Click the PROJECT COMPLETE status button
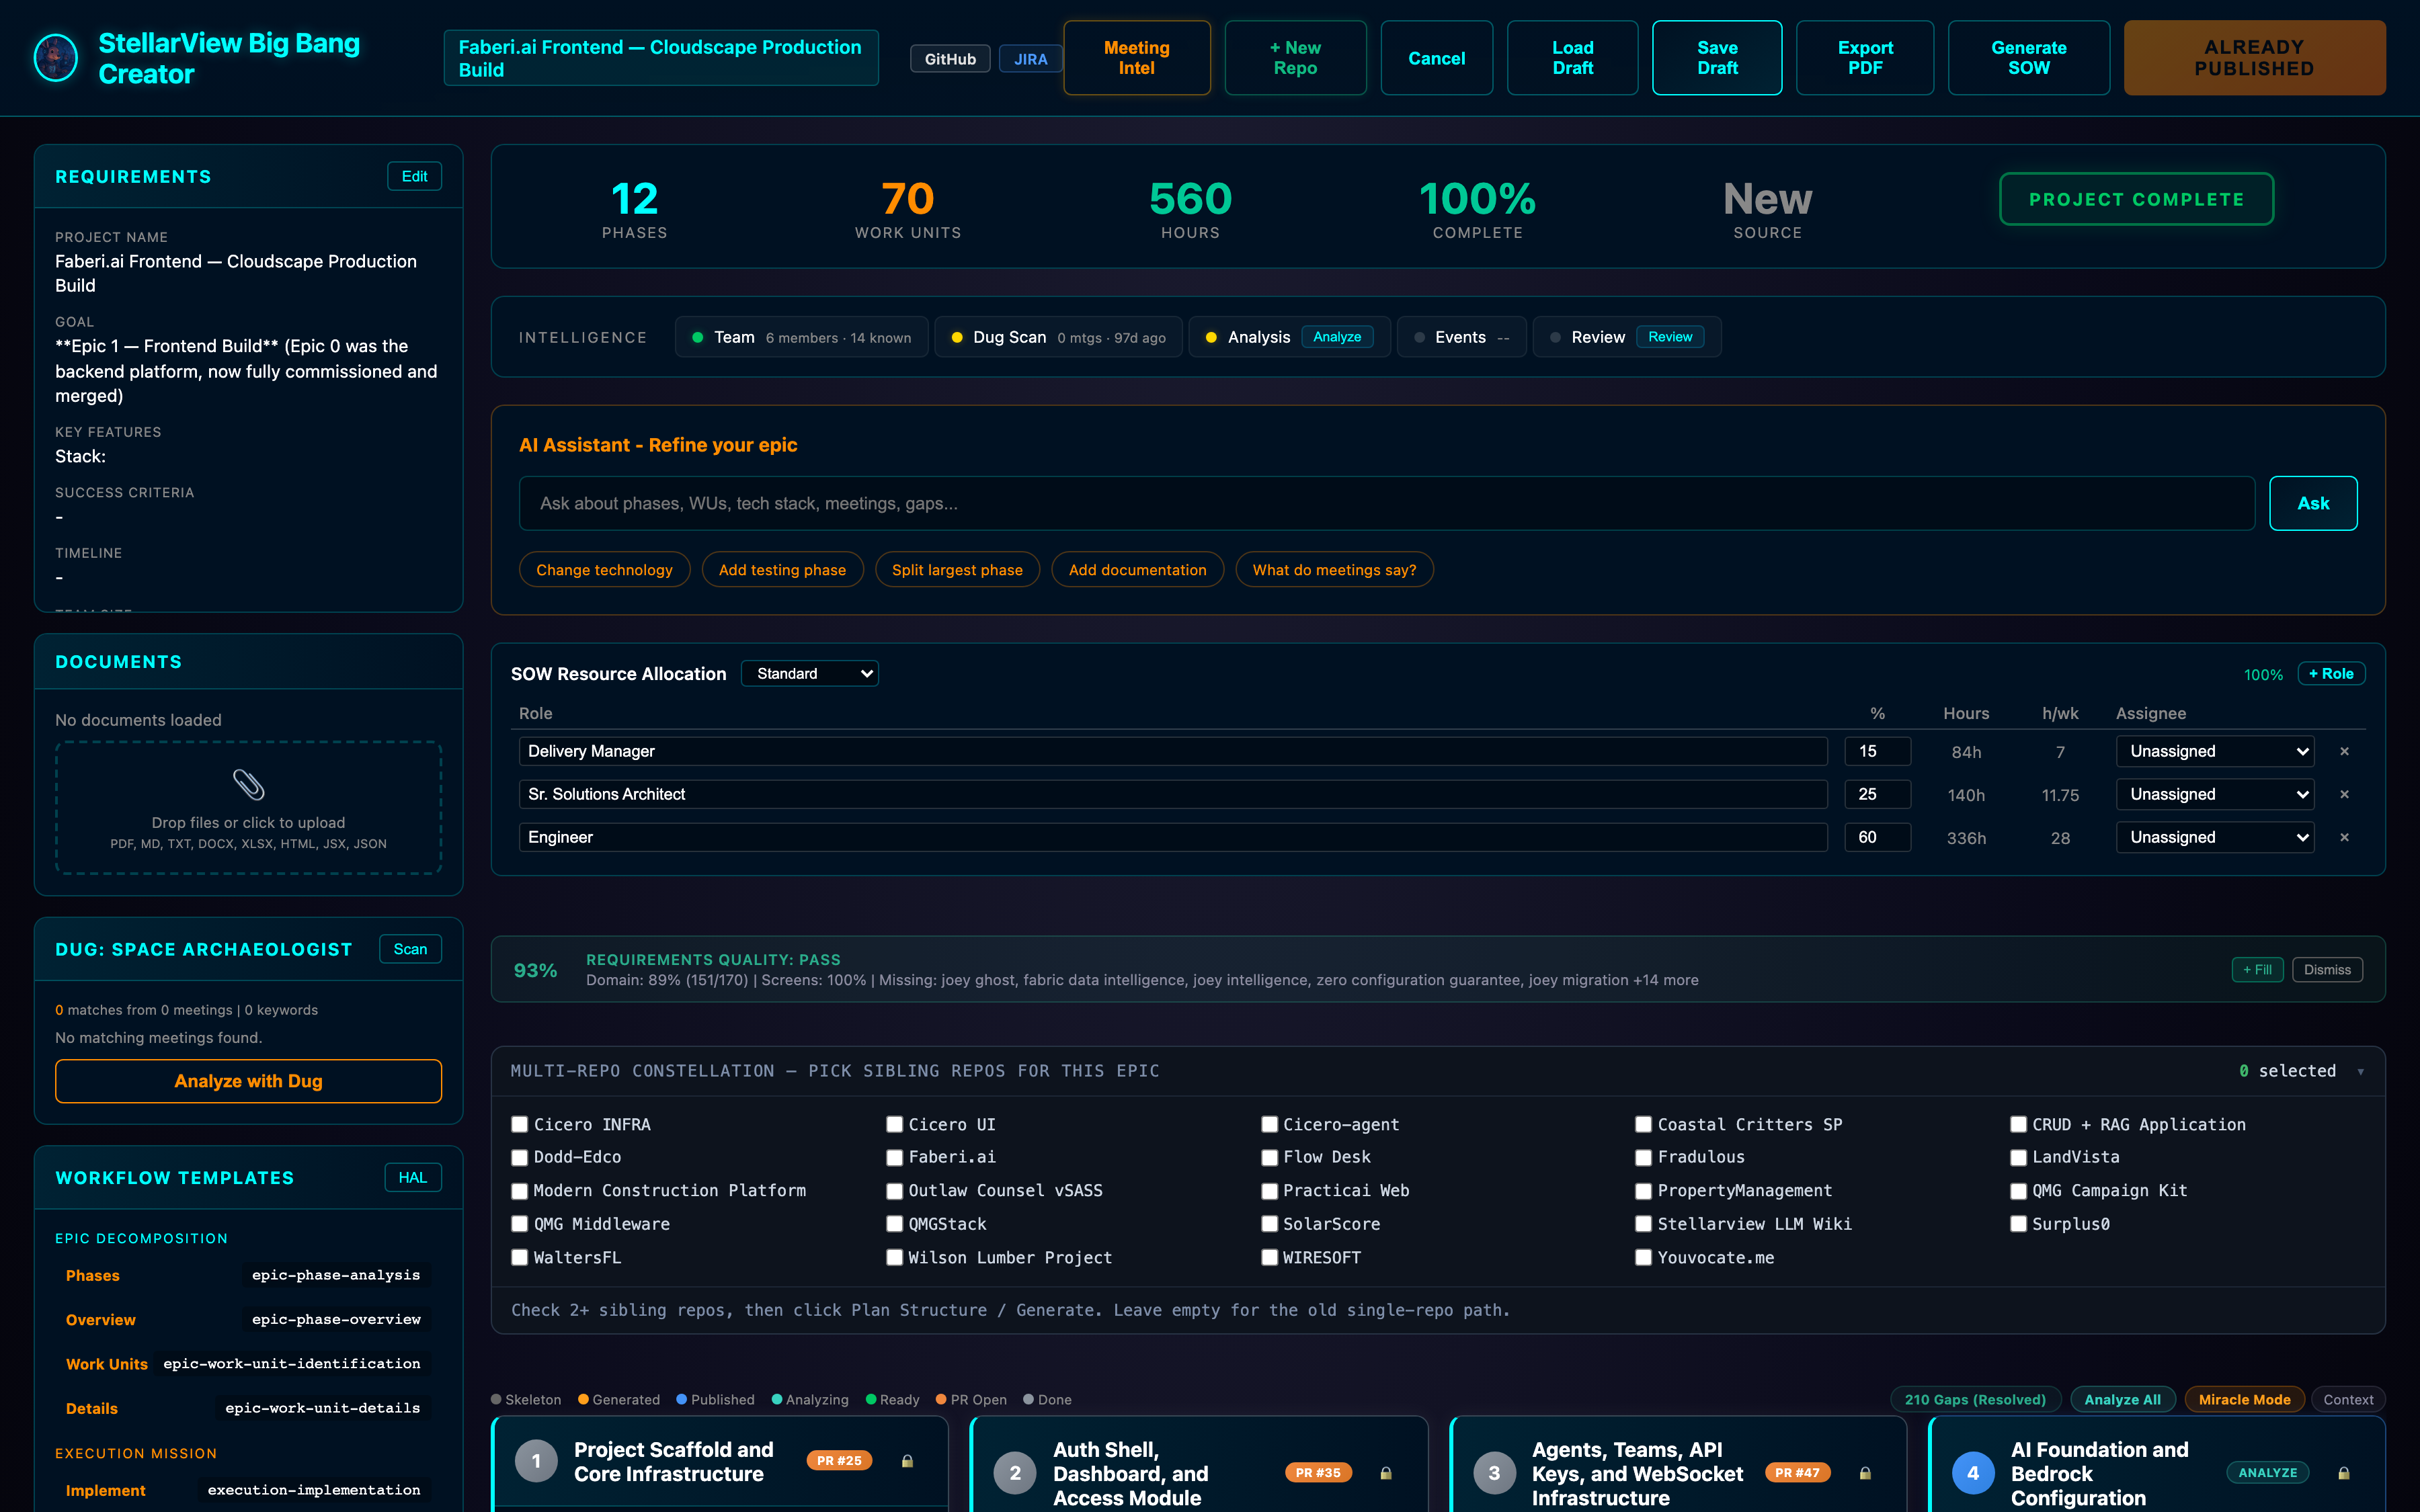 click(x=2136, y=199)
